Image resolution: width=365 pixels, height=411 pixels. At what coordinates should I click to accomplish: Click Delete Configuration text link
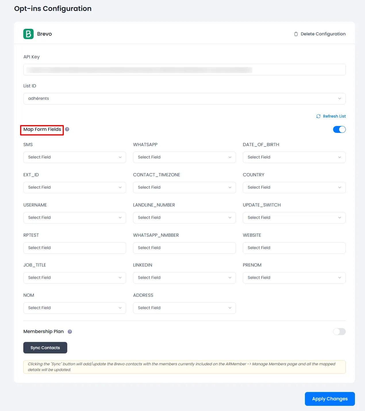(323, 34)
